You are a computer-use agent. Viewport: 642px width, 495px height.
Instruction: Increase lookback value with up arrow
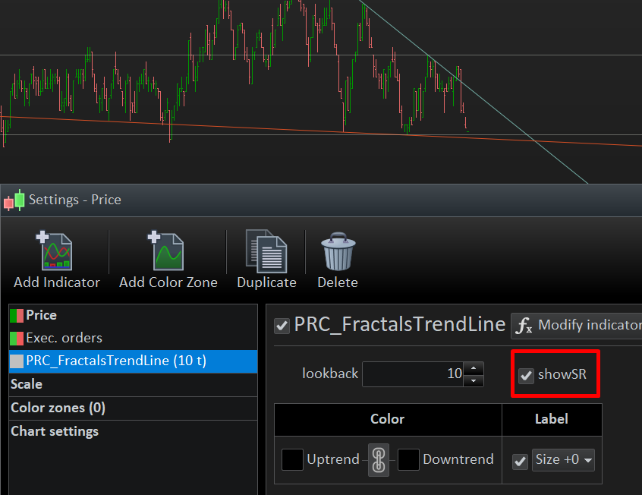pos(474,369)
